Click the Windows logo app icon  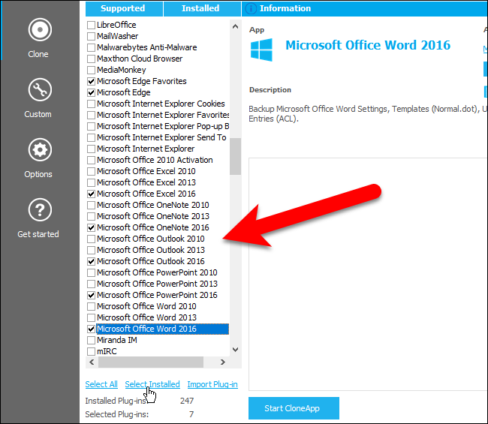point(261,50)
